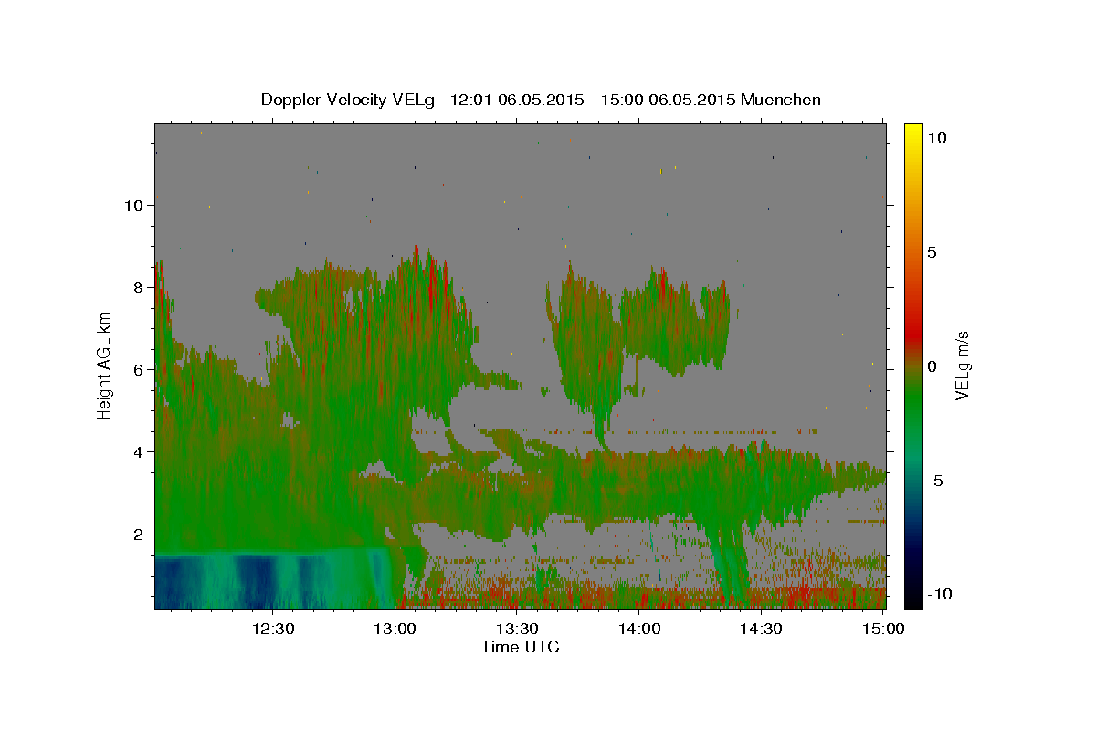The image size is (1096, 731).
Task: Click the colorbar tick label -5
Action: click(935, 481)
